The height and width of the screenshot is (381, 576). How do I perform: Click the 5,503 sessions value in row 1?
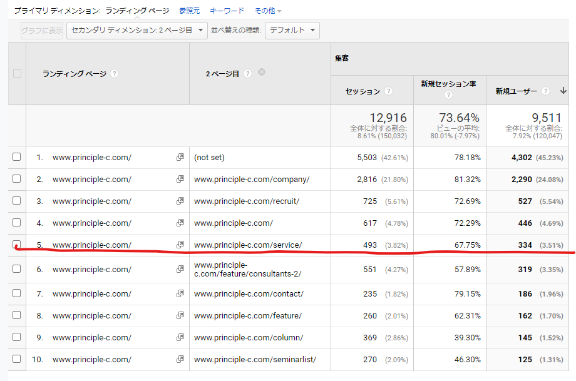point(367,158)
